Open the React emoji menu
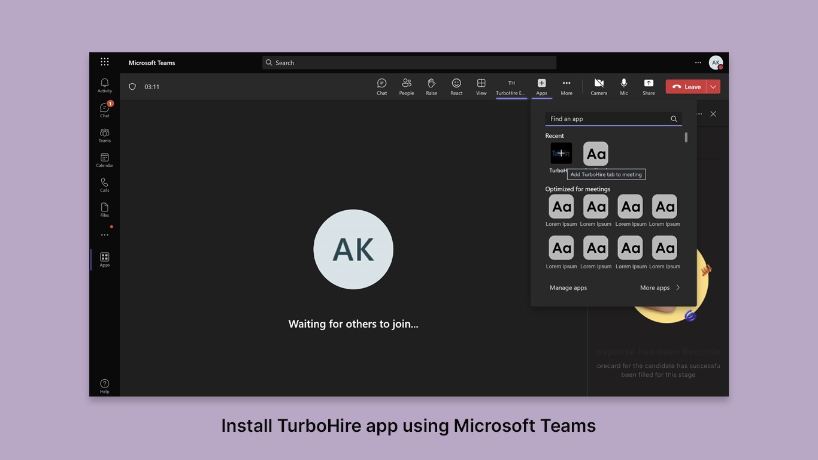This screenshot has height=460, width=818. coord(456,87)
